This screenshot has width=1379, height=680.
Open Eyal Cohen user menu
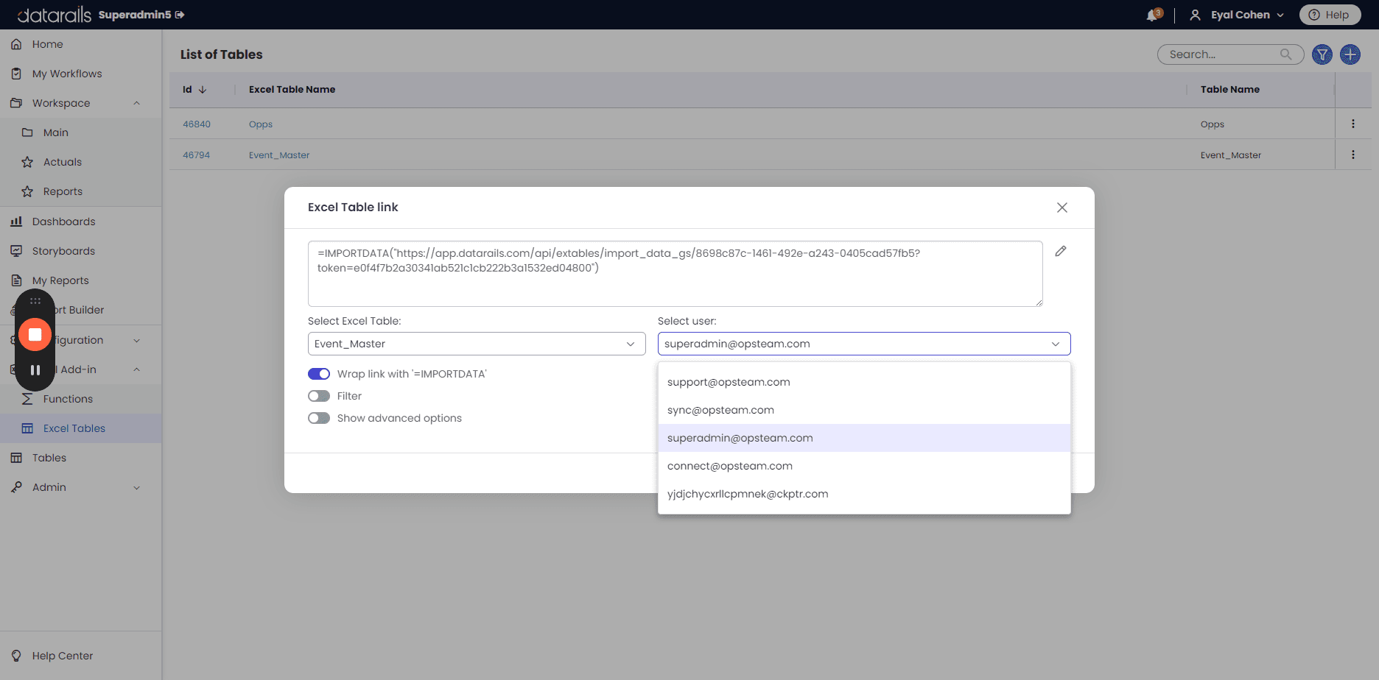pyautogui.click(x=1238, y=15)
